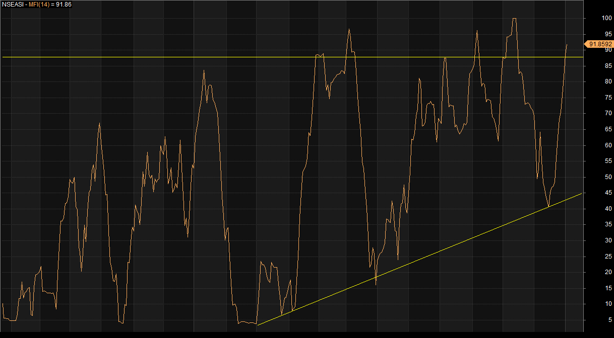
Task: Select the white horizontal level line
Action: click(151, 57)
